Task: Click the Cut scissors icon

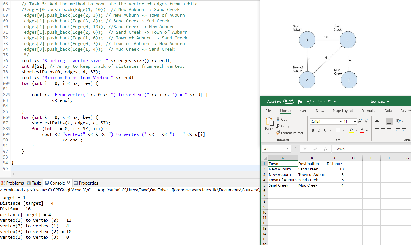Action: (278, 119)
